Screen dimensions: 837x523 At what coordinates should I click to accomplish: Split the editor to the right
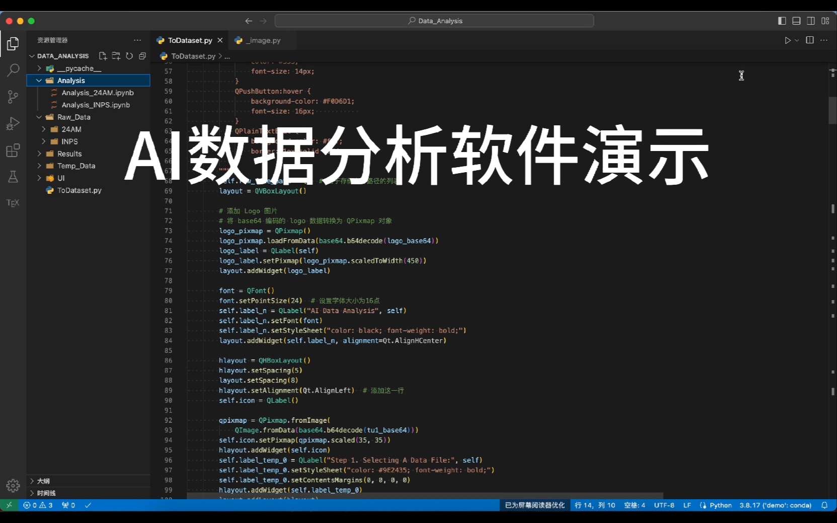(x=810, y=40)
